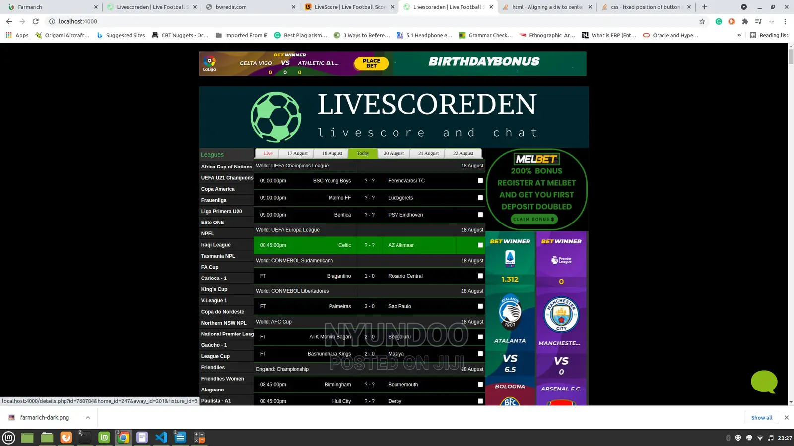Image resolution: width=794 pixels, height=446 pixels.
Task: Tick the Palmeiras vs Sao Paulo checkbox
Action: pos(480,306)
